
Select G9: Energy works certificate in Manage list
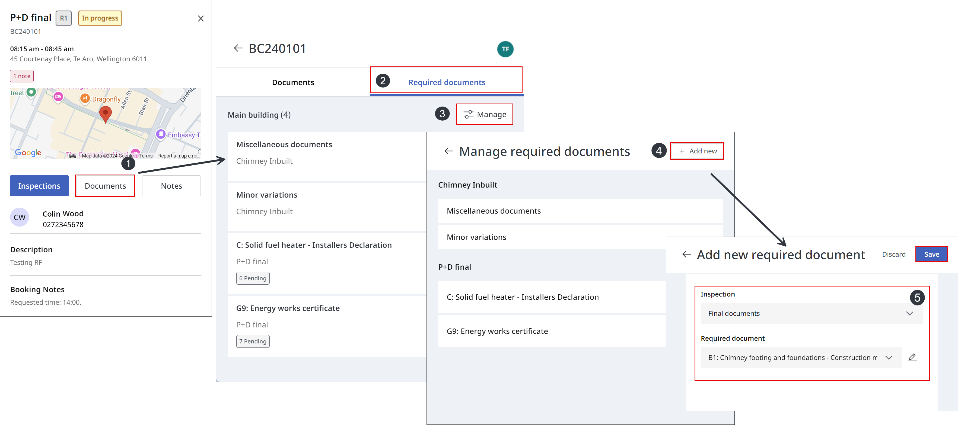pos(552,331)
